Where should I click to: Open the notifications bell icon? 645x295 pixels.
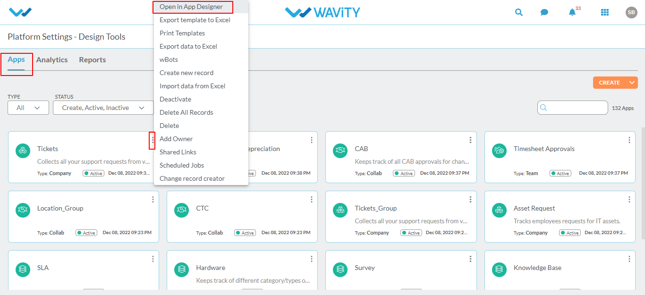coord(572,12)
